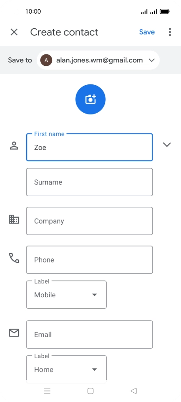The image size is (181, 402).
Task: Close the Create contact screen with X
Action: coord(14,32)
